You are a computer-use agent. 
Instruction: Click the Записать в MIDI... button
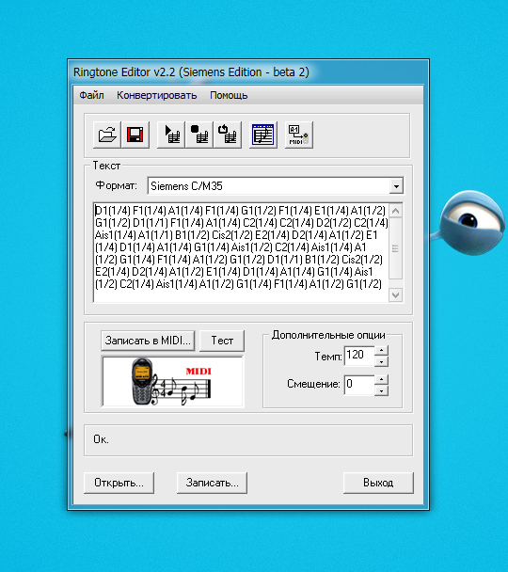coord(148,341)
